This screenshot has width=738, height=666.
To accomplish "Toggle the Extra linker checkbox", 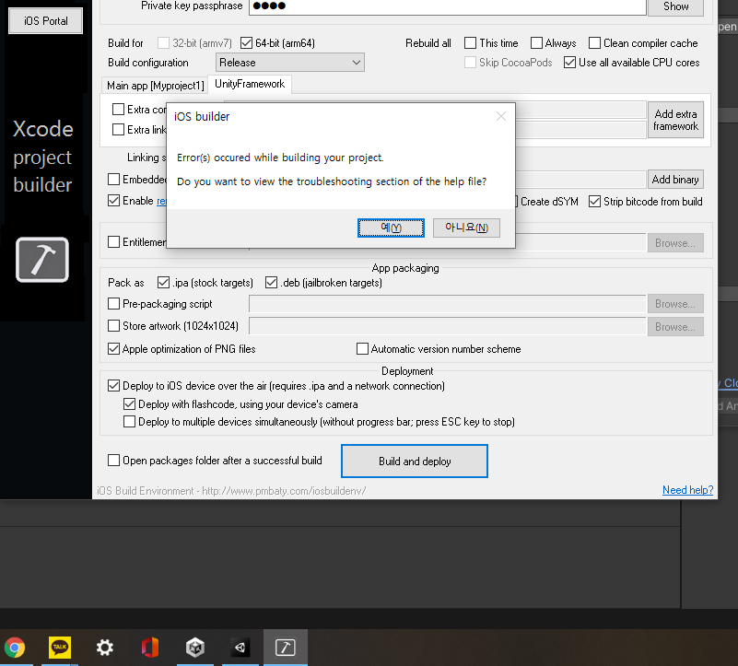I will 118,130.
